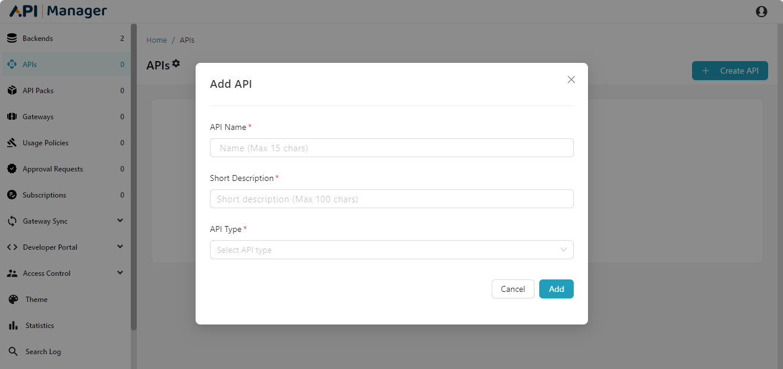Open the Home breadcrumb link
The width and height of the screenshot is (783, 369).
(x=156, y=40)
